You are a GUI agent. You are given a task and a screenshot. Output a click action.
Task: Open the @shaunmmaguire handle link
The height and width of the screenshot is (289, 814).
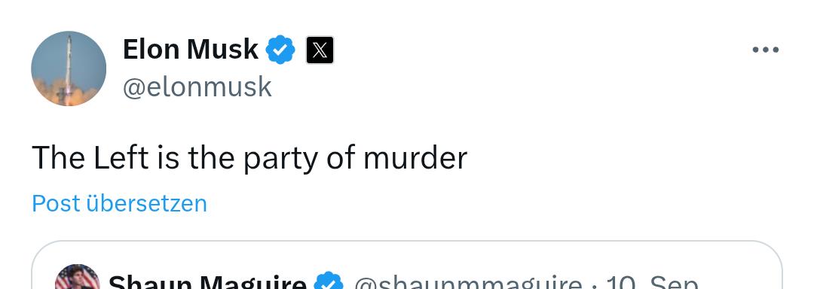pyautogui.click(x=467, y=282)
